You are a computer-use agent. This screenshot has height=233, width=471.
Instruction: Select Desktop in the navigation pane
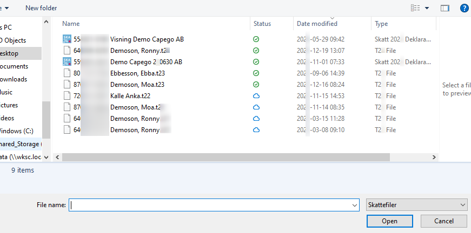[x=21, y=53]
